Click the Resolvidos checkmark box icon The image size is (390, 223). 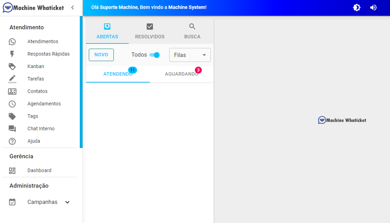click(150, 26)
